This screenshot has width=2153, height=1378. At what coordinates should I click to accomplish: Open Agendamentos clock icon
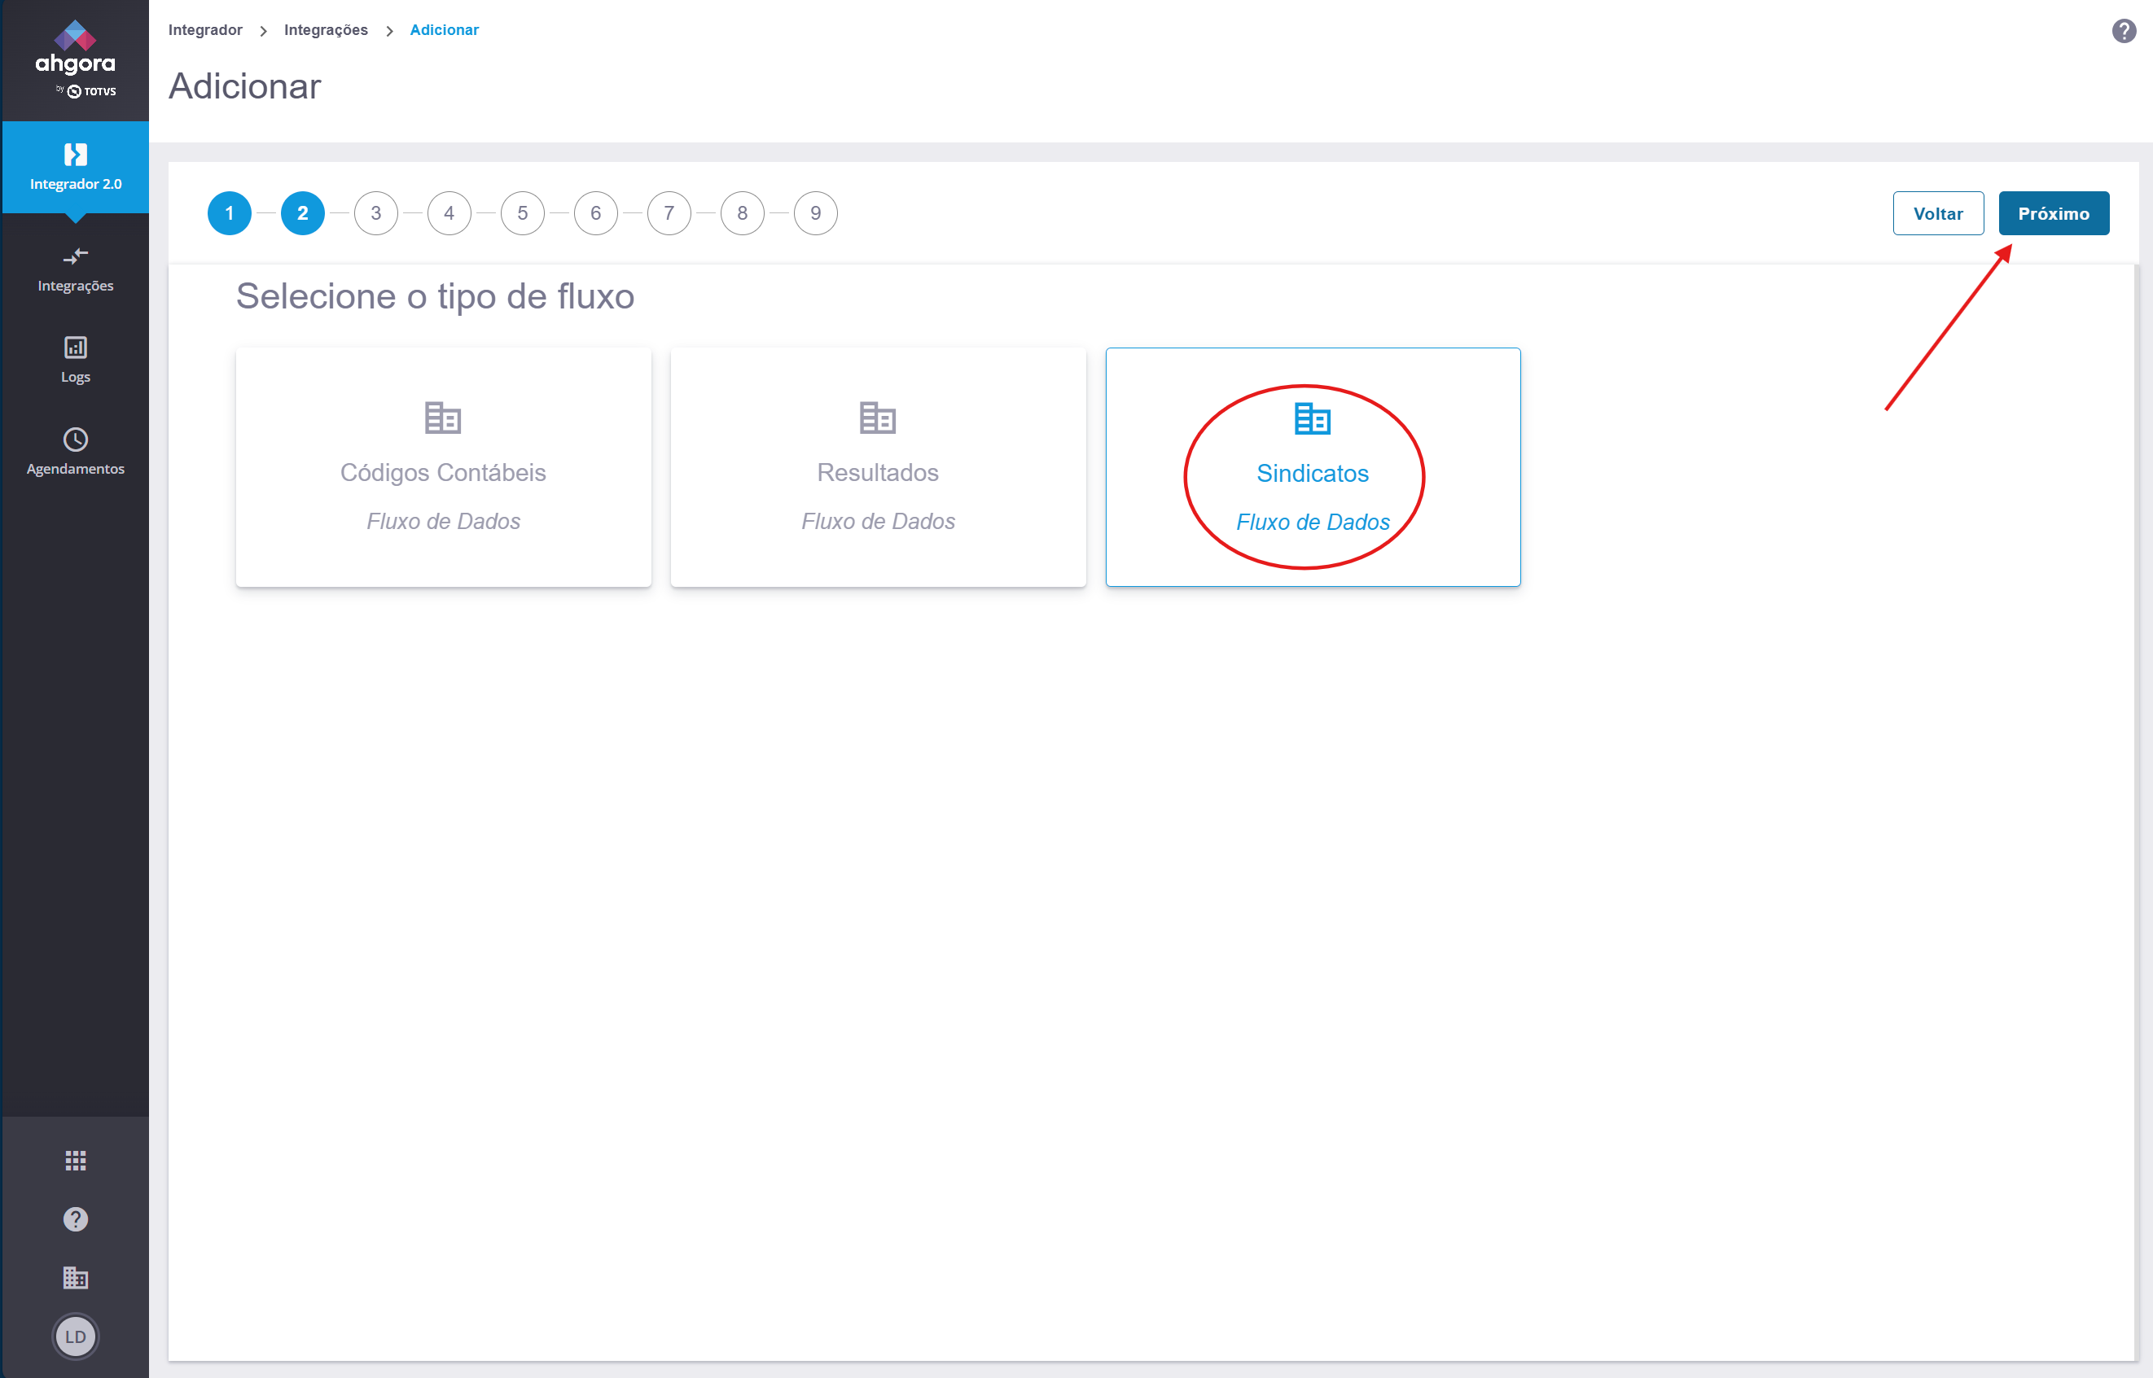click(x=75, y=440)
